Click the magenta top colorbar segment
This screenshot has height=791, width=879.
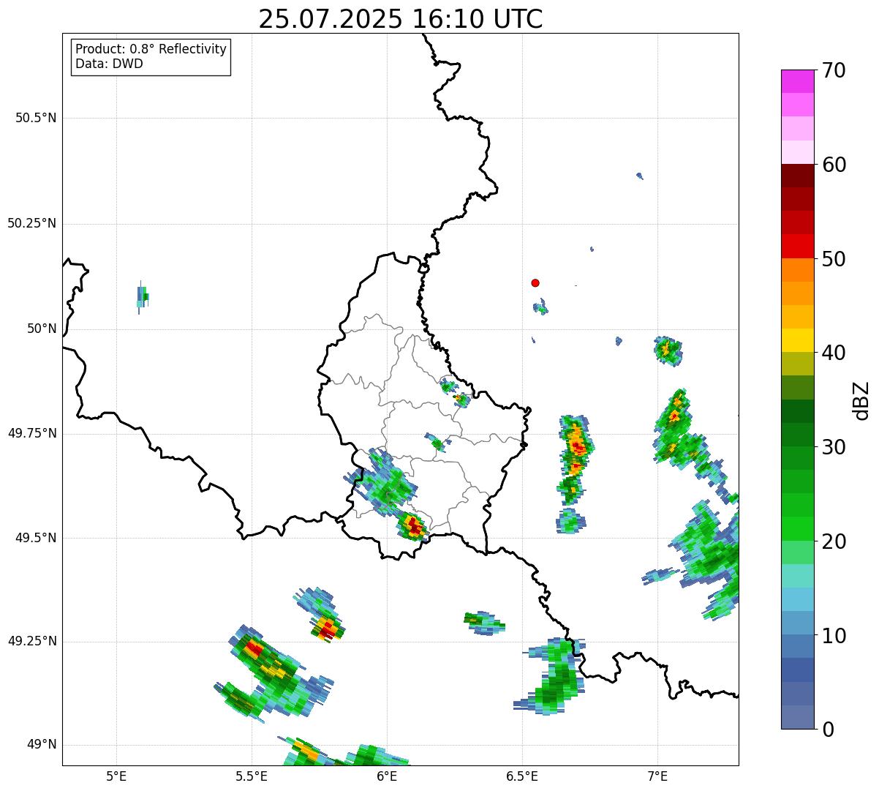(798, 81)
